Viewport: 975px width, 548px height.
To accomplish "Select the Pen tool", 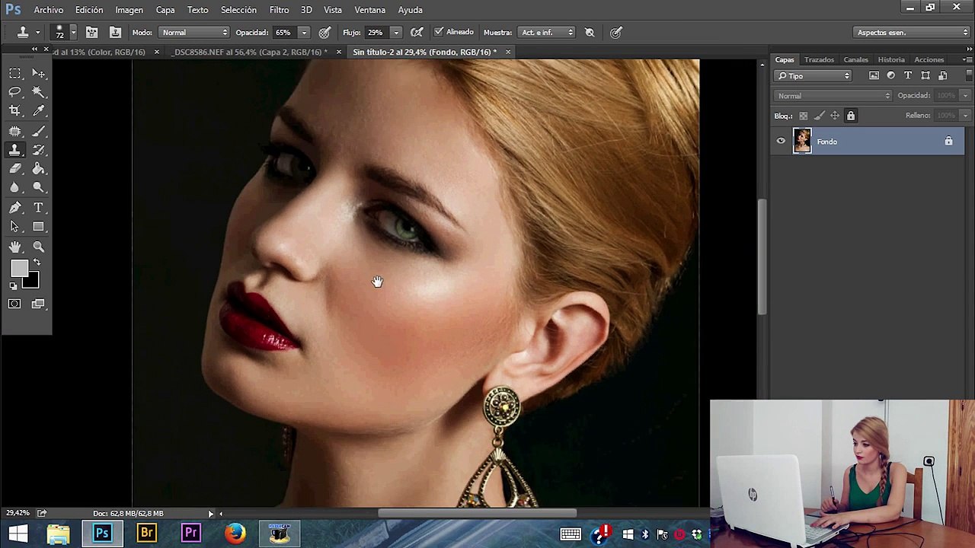I will (x=14, y=208).
